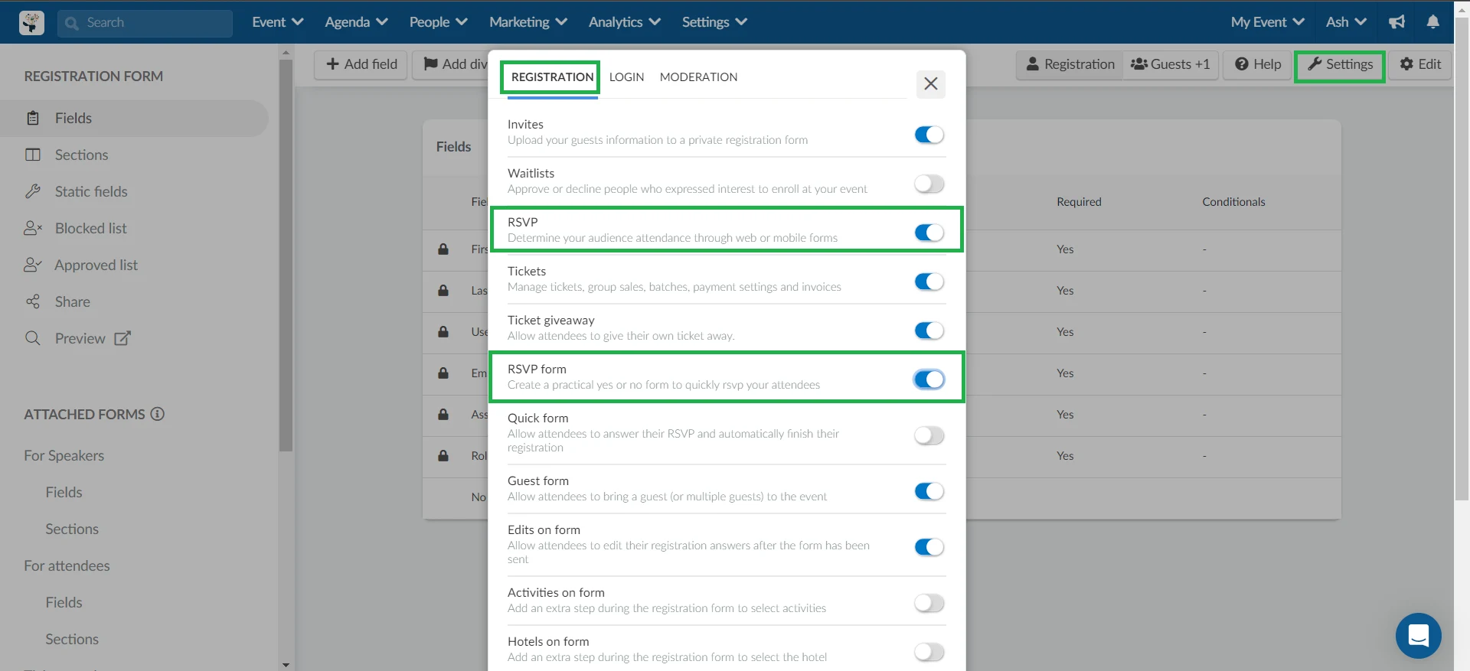Screen dimensions: 1470x671
Task: Toggle the Edits on form switch
Action: (929, 547)
